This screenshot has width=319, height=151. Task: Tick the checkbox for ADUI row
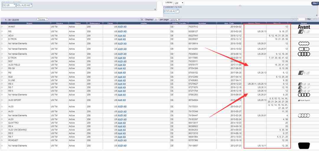coord(2,36)
